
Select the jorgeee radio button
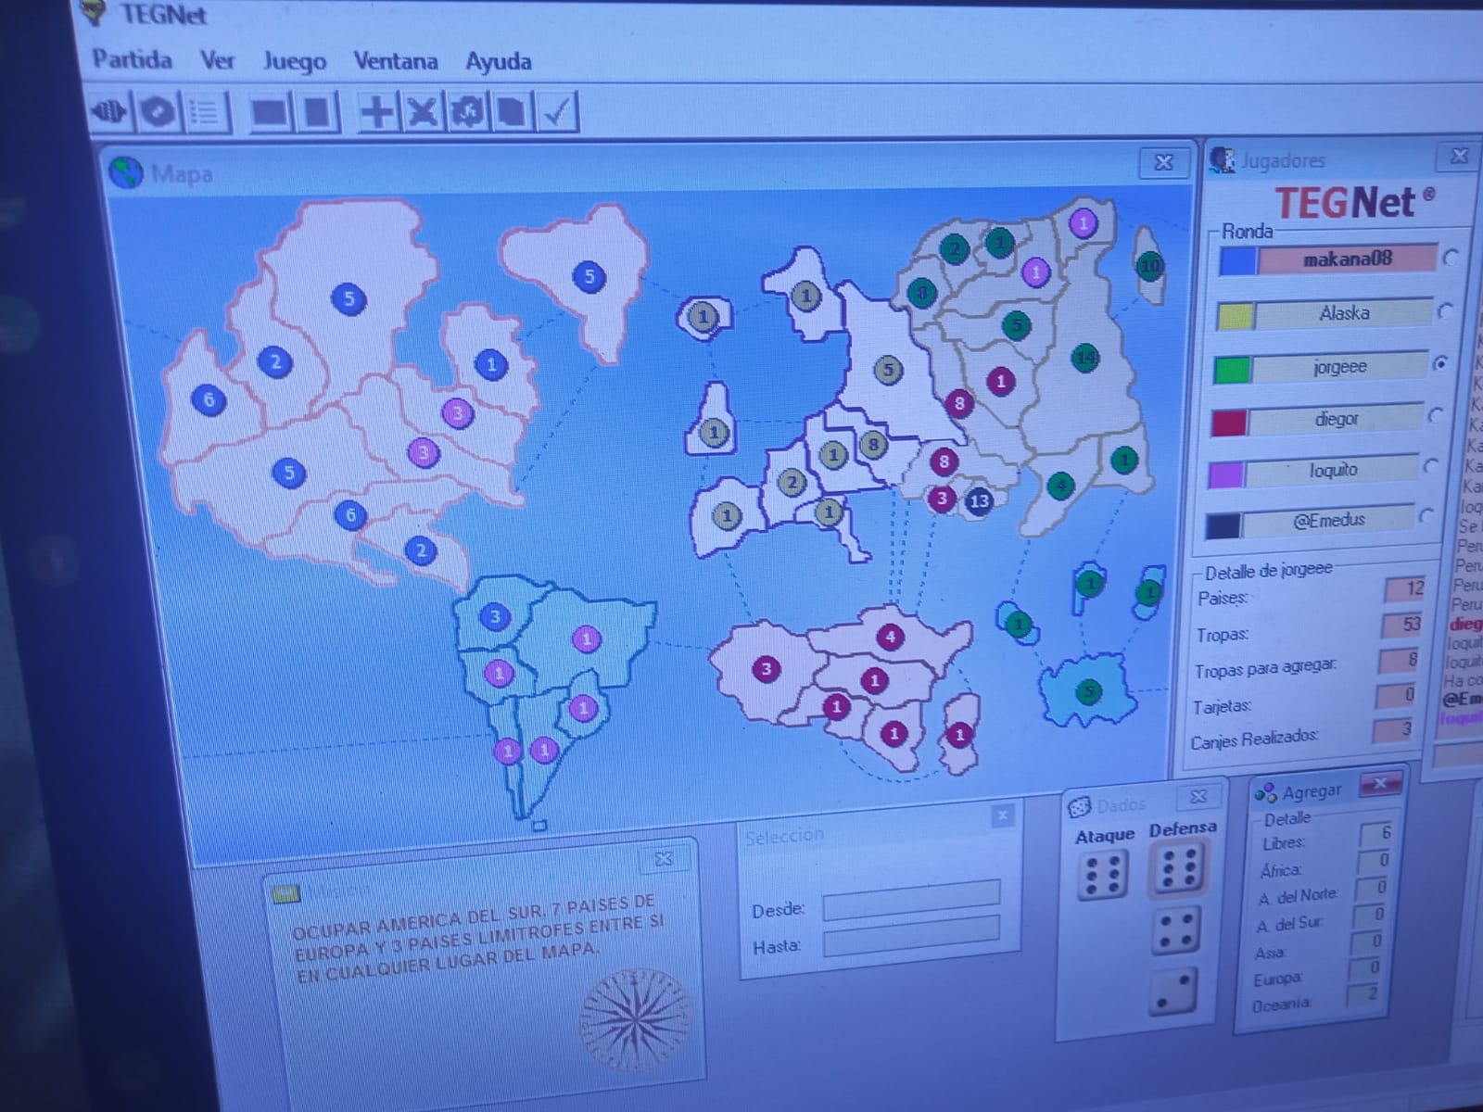tap(1440, 363)
